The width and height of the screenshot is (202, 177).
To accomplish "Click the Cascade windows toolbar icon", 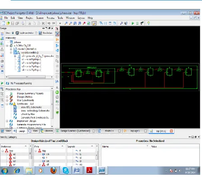I will 101,23.
